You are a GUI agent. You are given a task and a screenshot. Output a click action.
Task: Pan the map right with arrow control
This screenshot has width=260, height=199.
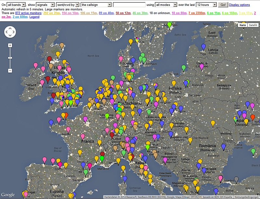click(x=14, y=32)
